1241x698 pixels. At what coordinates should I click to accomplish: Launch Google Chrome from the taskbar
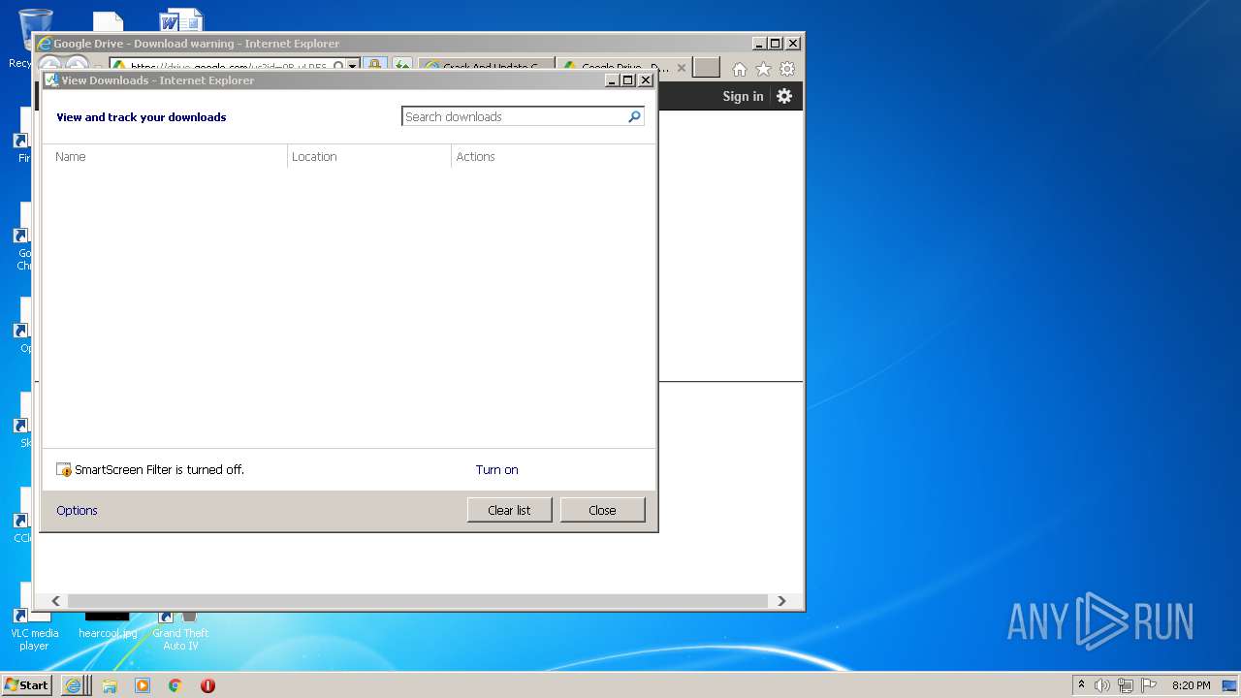[x=175, y=685]
